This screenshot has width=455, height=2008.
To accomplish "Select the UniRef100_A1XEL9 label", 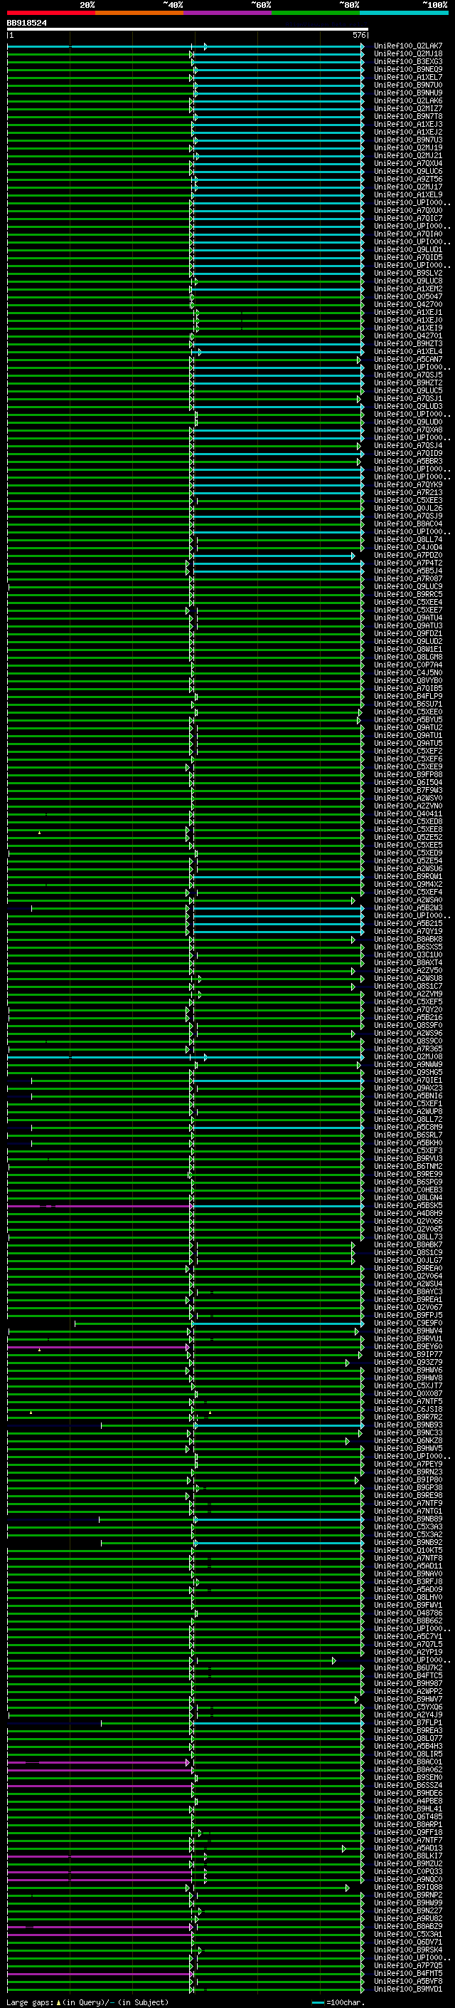I will (408, 195).
